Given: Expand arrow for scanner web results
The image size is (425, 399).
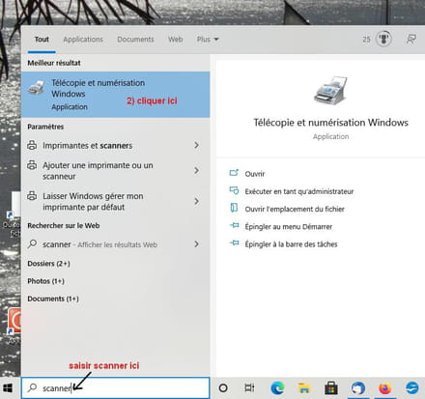Looking at the screenshot, I should [196, 244].
